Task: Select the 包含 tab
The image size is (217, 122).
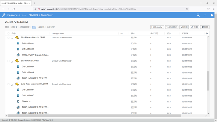Action: (34, 27)
